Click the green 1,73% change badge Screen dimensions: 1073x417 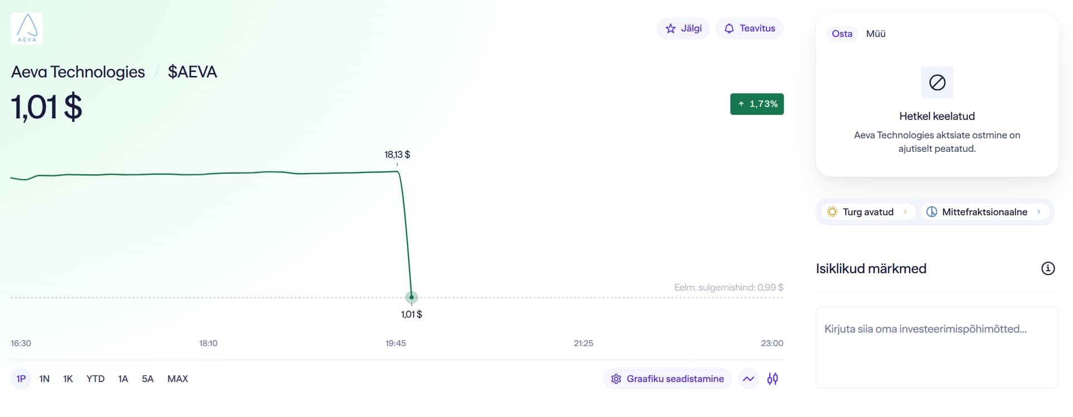pyautogui.click(x=757, y=104)
